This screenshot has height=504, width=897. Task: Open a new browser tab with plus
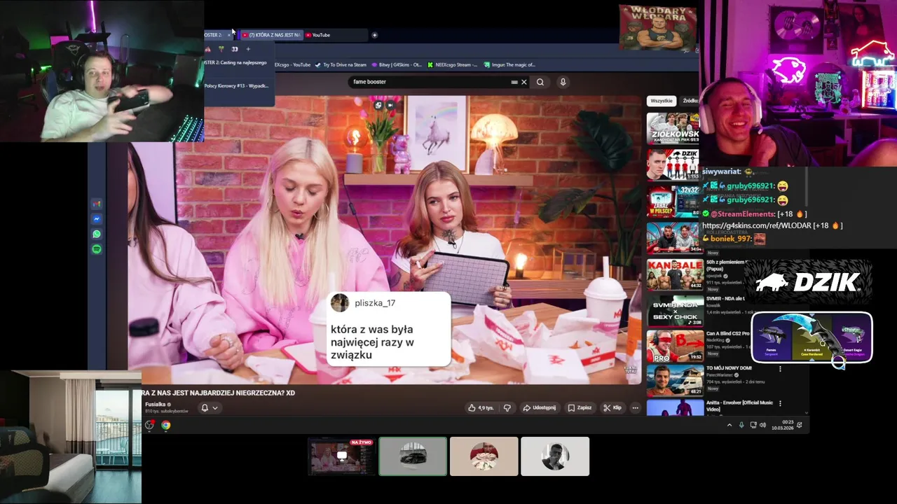[x=374, y=35]
